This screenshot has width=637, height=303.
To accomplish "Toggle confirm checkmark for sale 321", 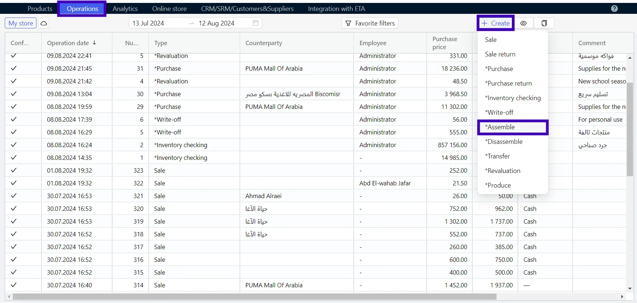I will tap(14, 196).
